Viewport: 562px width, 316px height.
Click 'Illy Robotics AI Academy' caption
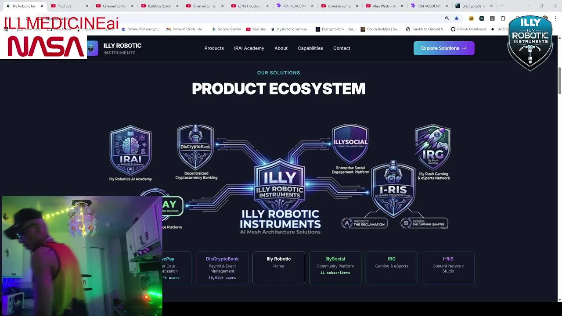coord(130,179)
